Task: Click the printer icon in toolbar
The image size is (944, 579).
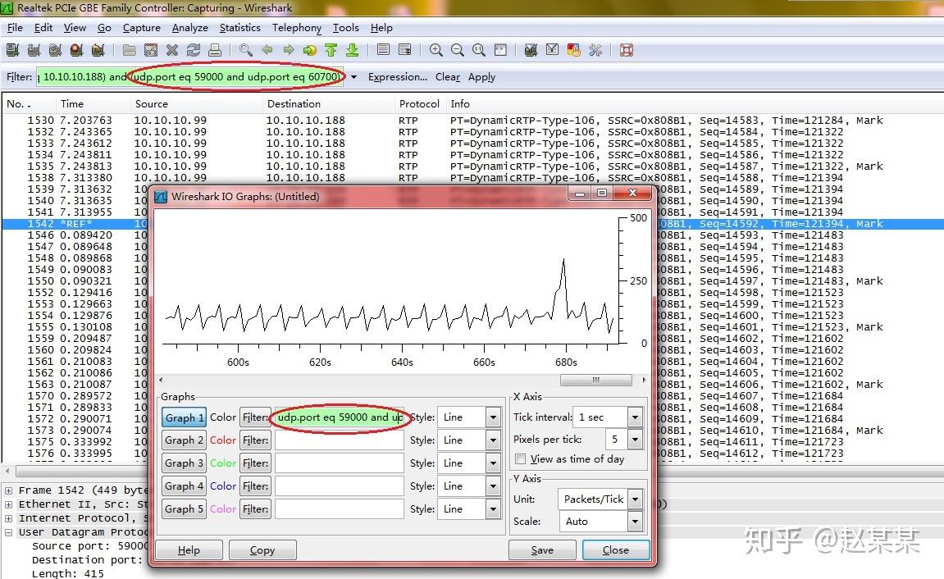Action: 215,50
